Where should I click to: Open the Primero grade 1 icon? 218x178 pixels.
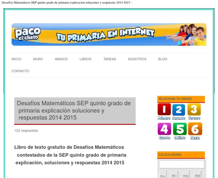(x=164, y=112)
